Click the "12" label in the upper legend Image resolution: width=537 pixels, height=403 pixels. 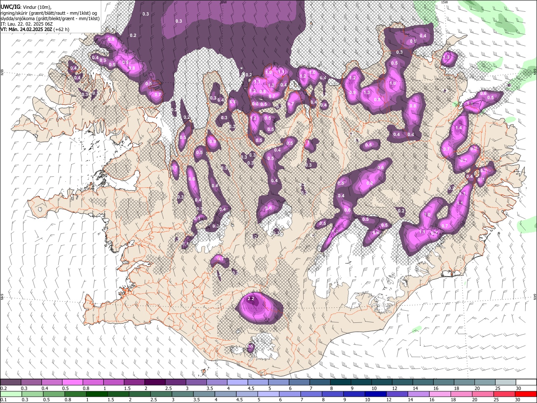(394, 388)
